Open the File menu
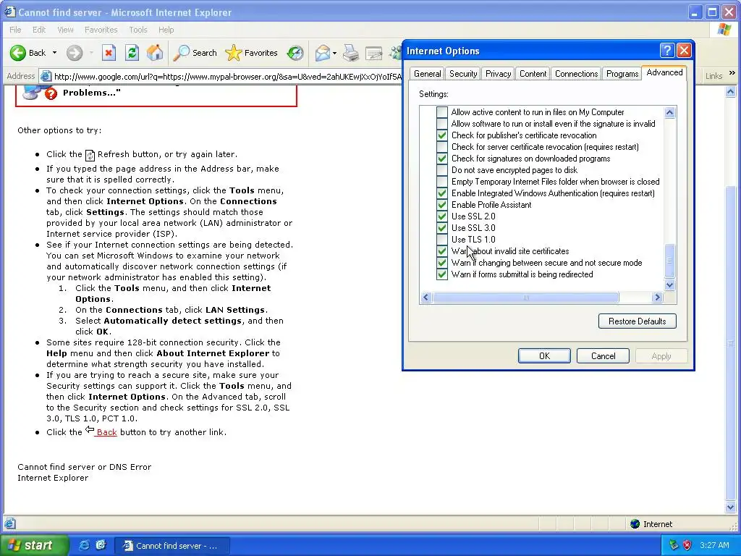The height and width of the screenshot is (556, 741). (15, 30)
